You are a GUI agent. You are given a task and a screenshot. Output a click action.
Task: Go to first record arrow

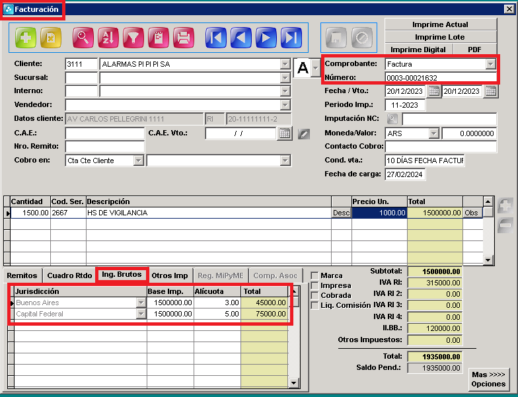coord(215,38)
